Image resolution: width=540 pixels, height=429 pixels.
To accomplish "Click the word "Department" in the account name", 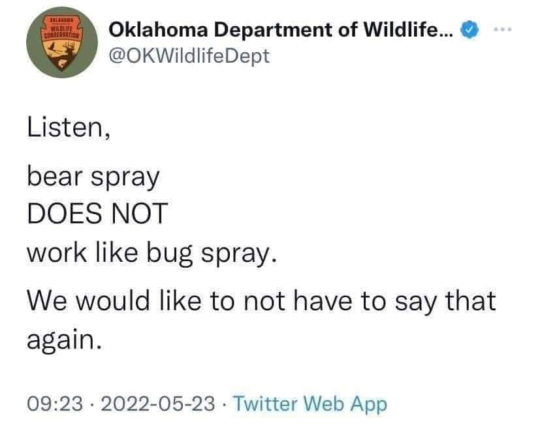I will coord(273,30).
